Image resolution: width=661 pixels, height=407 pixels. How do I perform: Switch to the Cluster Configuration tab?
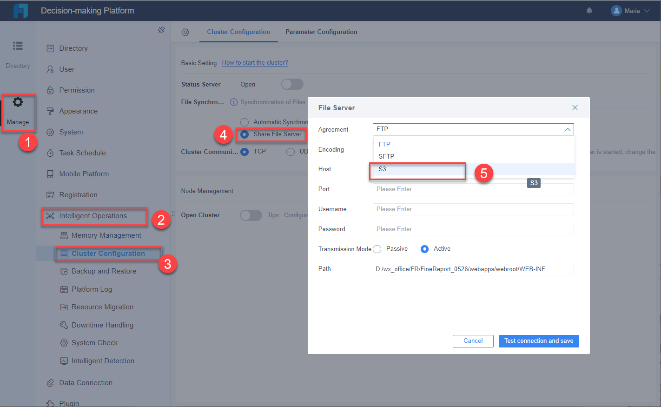tap(238, 32)
